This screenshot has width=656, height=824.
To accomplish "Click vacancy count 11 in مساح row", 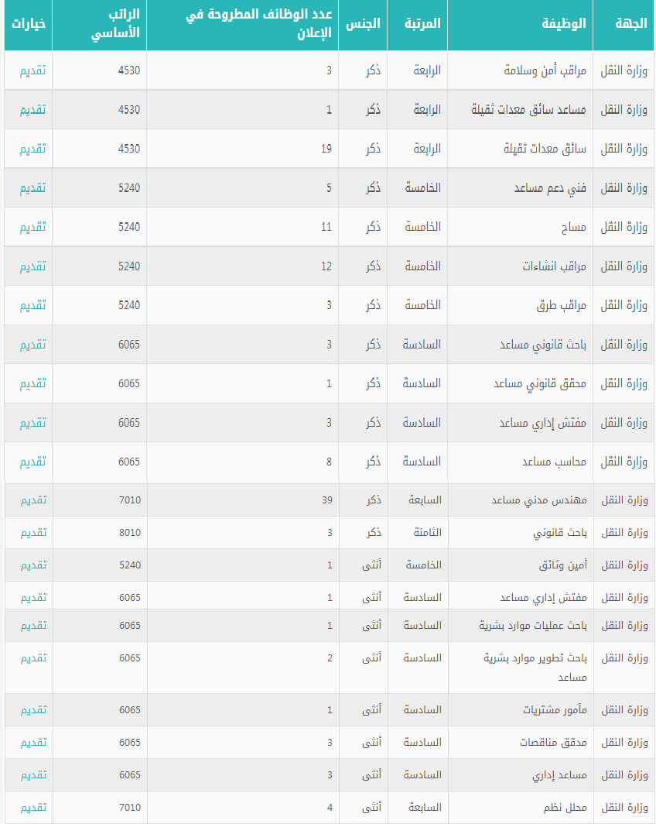I will [x=326, y=227].
